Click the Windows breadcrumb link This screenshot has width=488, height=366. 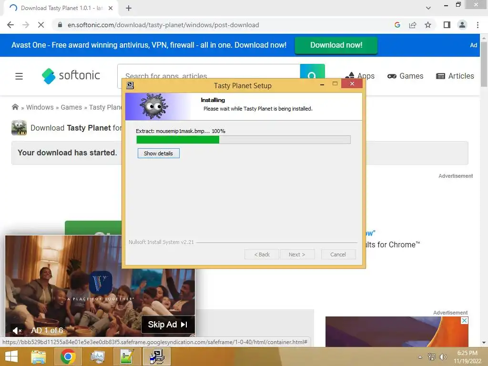(40, 107)
